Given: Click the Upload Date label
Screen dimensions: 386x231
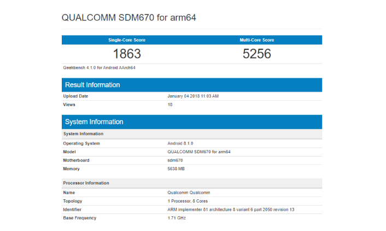Looking at the screenshot, I should point(75,96).
